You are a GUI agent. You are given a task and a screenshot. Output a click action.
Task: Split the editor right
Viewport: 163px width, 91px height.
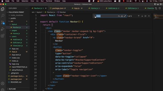click(160, 8)
